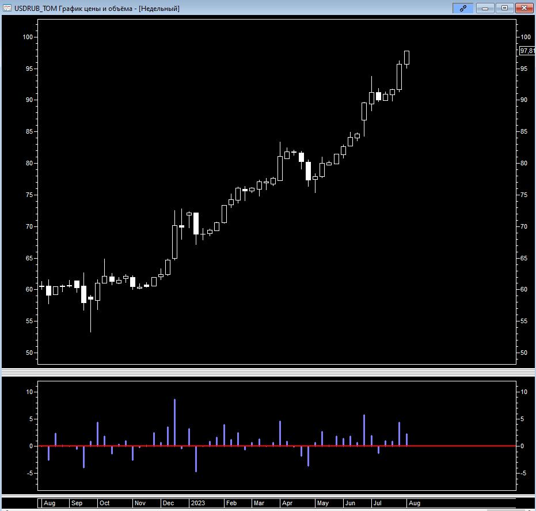The image size is (536, 511).
Task: Click the Nov label on time axis
Action: (x=140, y=503)
